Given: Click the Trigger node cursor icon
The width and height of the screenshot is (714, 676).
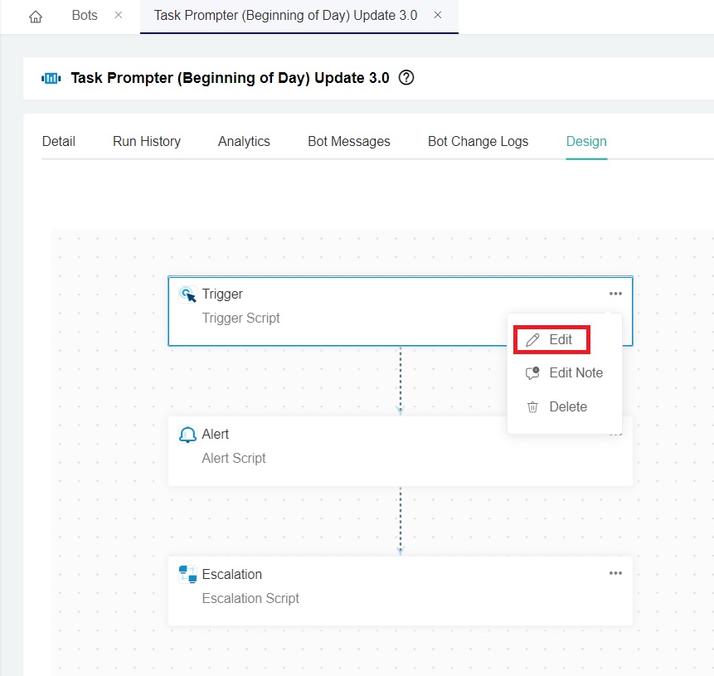Looking at the screenshot, I should pos(188,294).
